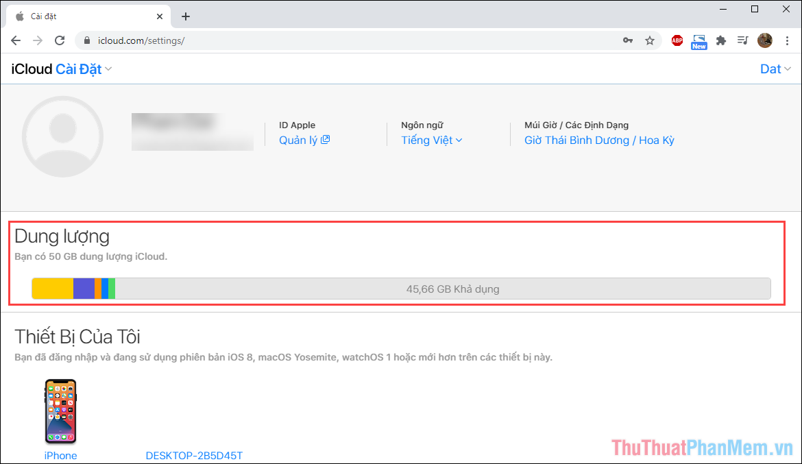Open the Chrome profile avatar
The height and width of the screenshot is (464, 802).
click(x=765, y=40)
